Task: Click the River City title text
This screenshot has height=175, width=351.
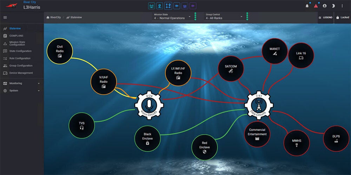Action: click(x=30, y=2)
